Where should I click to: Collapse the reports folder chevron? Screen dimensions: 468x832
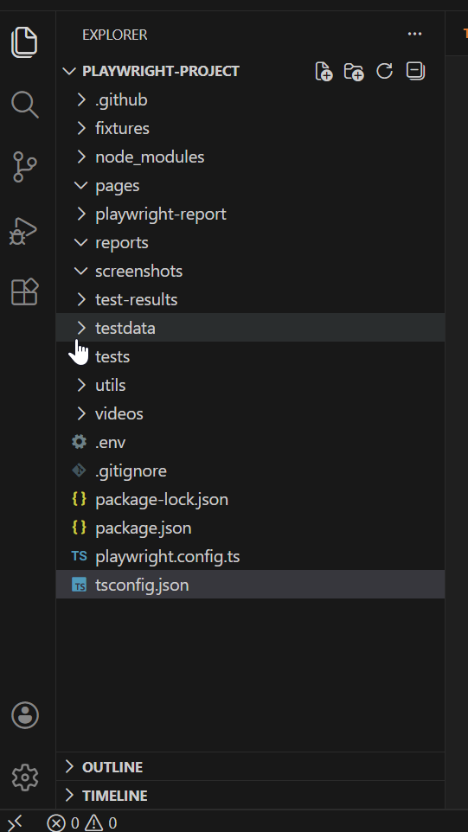coord(81,242)
